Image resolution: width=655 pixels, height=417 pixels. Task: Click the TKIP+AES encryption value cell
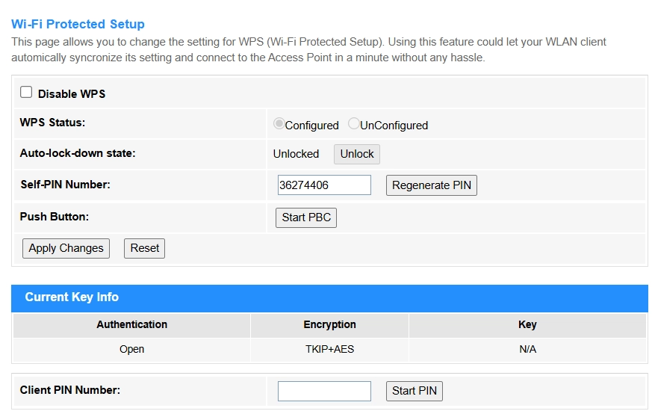pos(329,349)
